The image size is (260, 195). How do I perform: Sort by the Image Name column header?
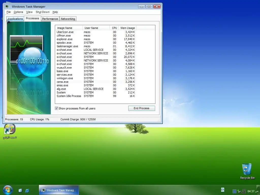click(x=69, y=28)
